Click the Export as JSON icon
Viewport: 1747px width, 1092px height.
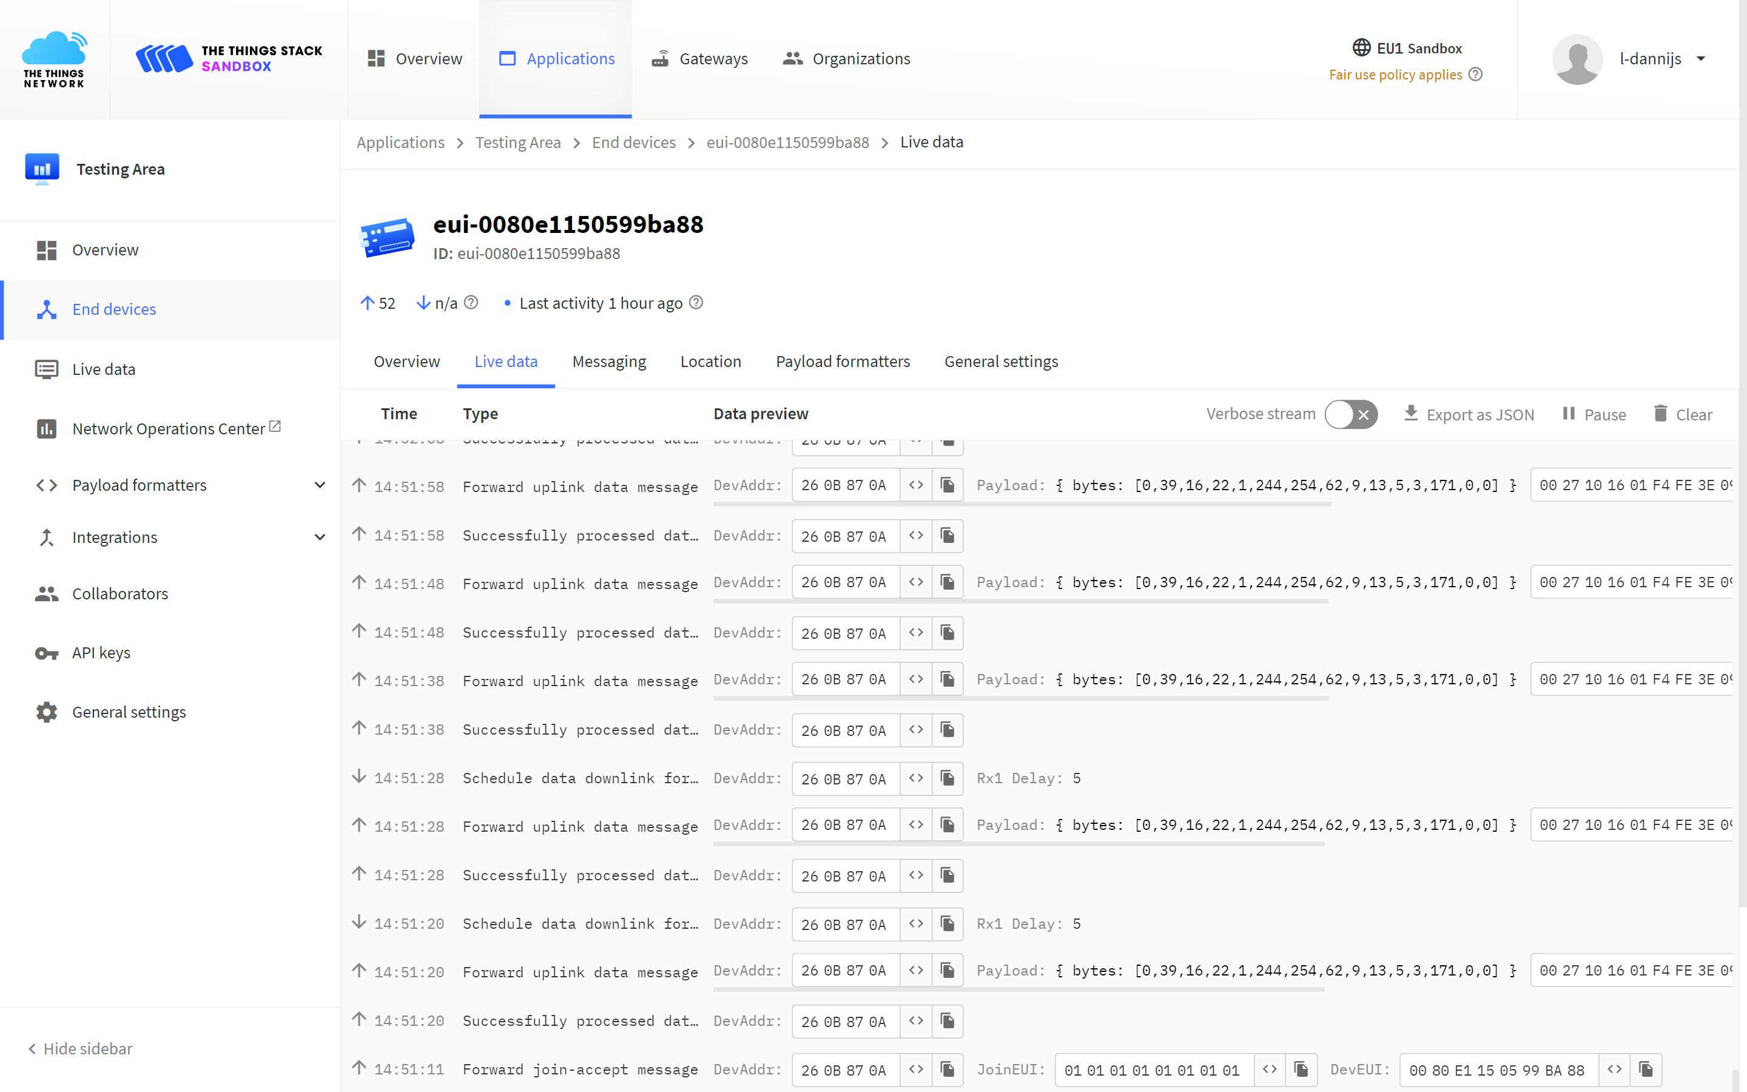[x=1411, y=413]
